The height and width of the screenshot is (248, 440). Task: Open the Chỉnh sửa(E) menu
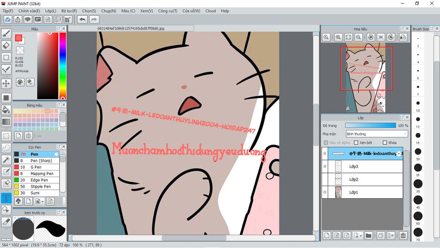(29, 11)
